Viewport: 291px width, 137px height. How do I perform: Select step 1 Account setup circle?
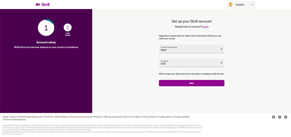[x=46, y=28]
